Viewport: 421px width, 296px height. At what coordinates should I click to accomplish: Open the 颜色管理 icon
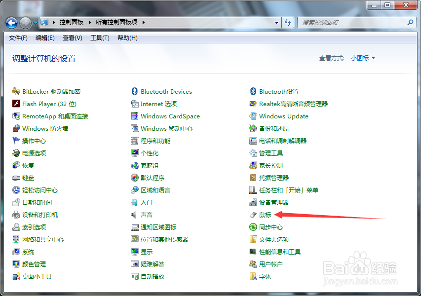[16, 264]
